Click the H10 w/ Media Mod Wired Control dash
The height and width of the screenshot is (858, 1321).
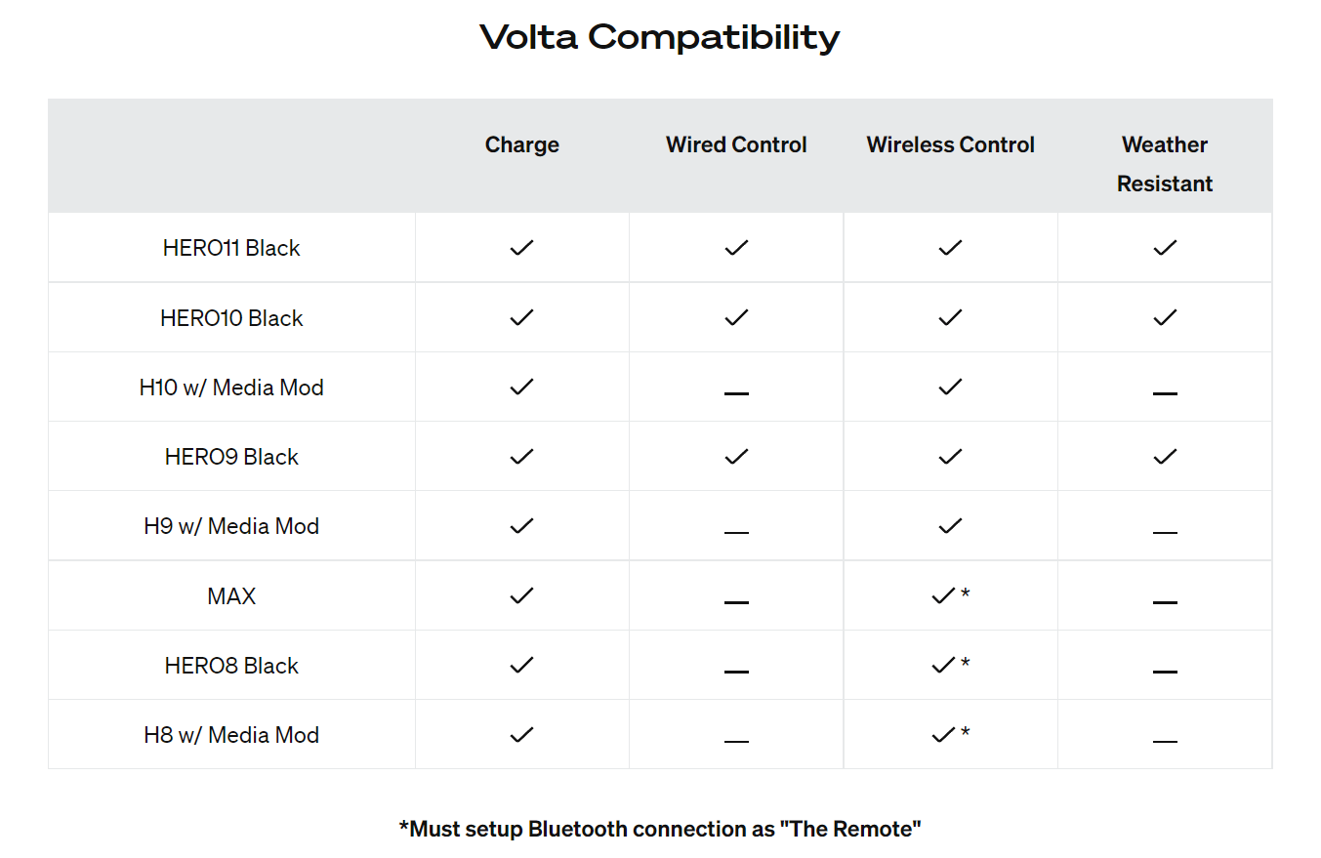pyautogui.click(x=736, y=393)
